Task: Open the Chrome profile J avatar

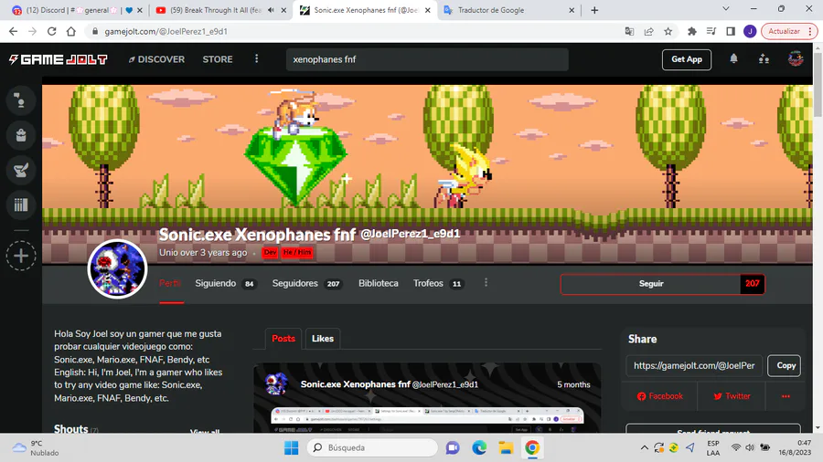Action: coord(750,31)
